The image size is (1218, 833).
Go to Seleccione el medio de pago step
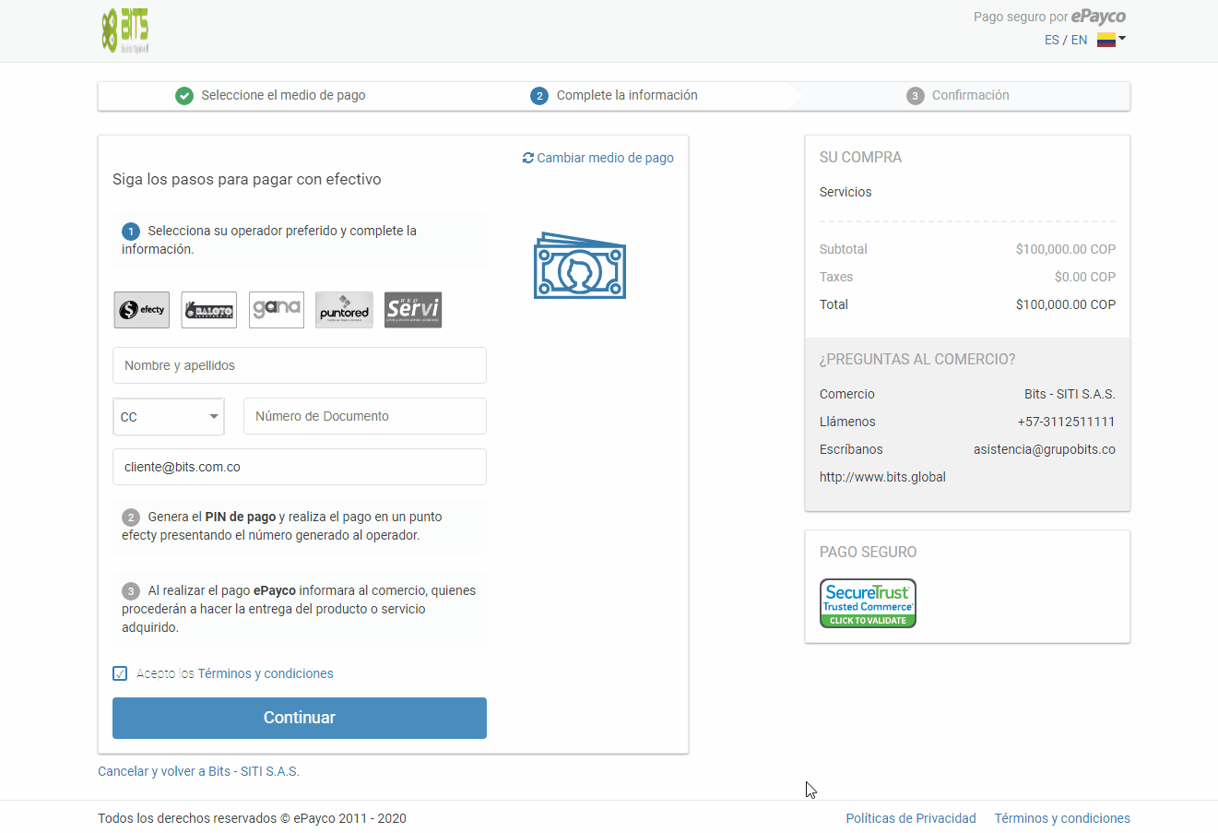[283, 95]
